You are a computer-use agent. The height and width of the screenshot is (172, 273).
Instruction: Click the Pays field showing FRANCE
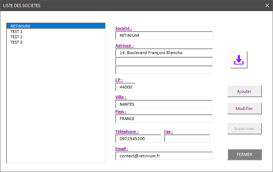coord(164,119)
